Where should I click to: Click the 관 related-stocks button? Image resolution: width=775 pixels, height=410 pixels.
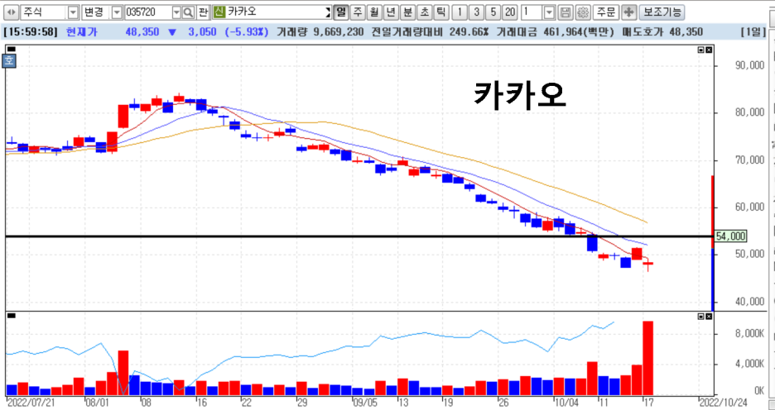[x=203, y=12]
